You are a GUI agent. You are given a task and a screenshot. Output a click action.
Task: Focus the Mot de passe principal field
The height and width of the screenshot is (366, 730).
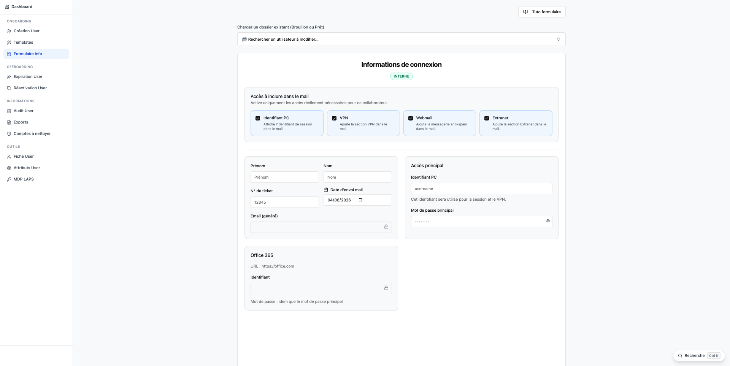point(481,222)
